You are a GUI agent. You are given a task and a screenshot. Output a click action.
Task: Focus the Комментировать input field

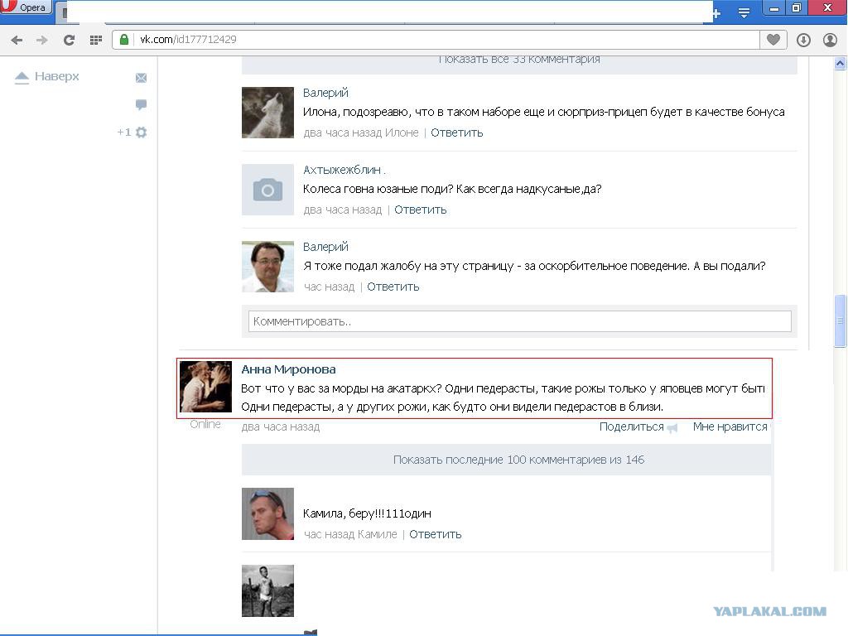[x=520, y=321]
